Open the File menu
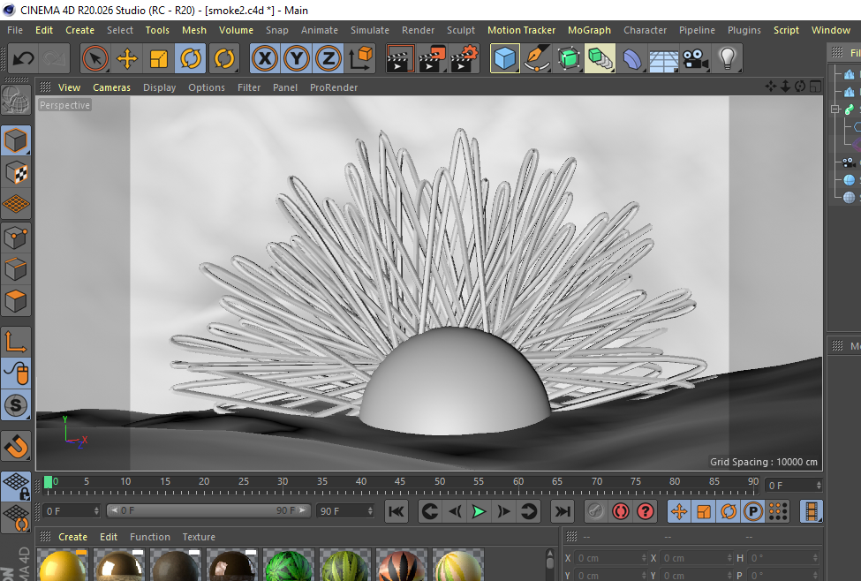This screenshot has height=581, width=861. pos(15,30)
